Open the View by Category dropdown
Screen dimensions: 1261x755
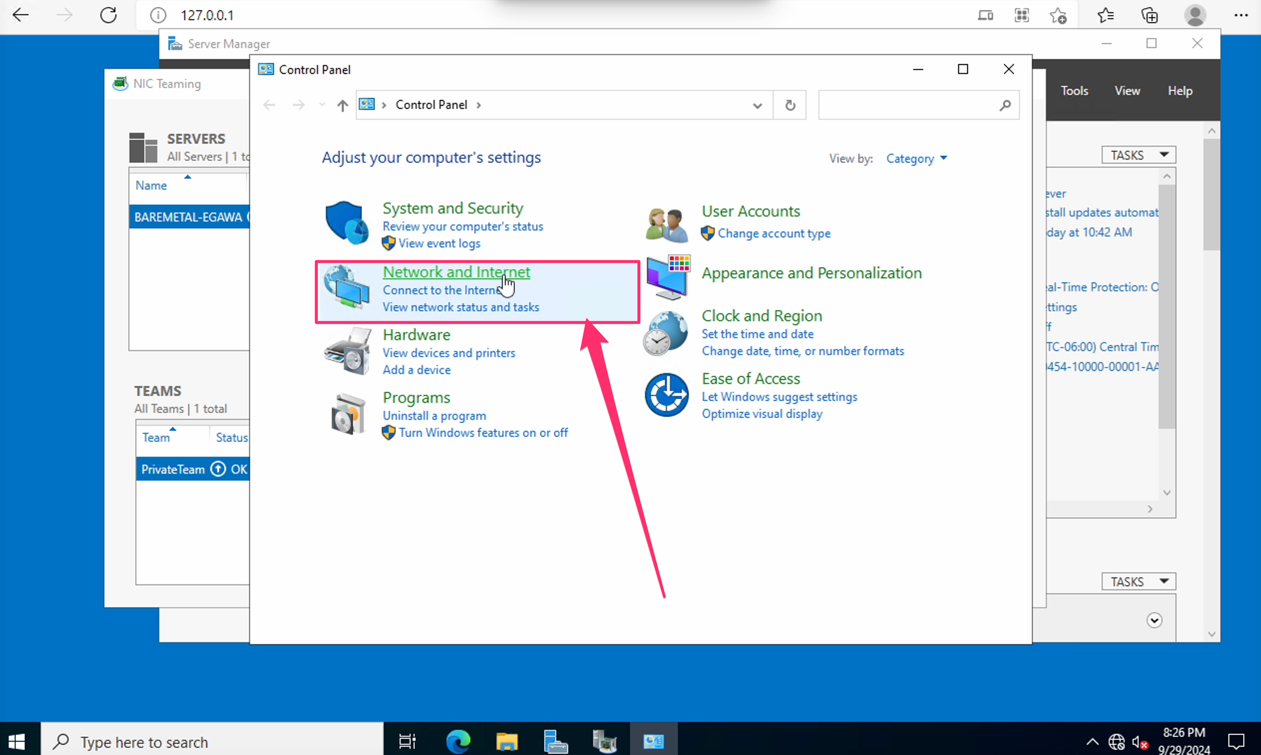click(916, 159)
